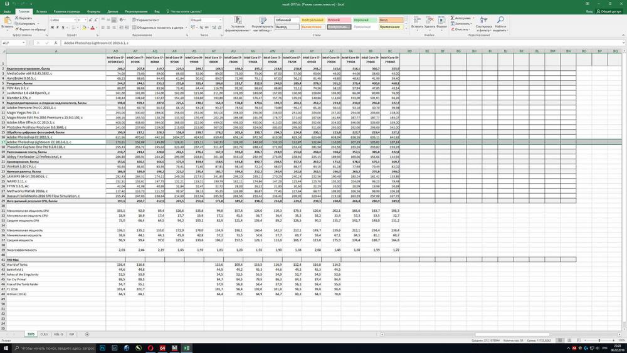
Task: Align text to the left
Action: 103,28
